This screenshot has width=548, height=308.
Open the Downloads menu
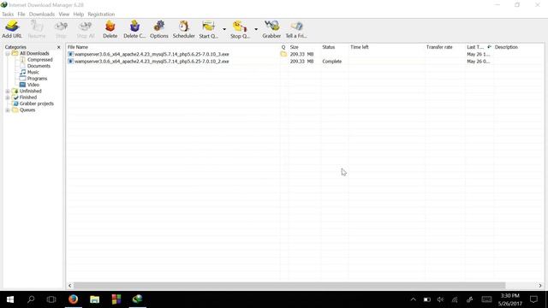tap(42, 15)
